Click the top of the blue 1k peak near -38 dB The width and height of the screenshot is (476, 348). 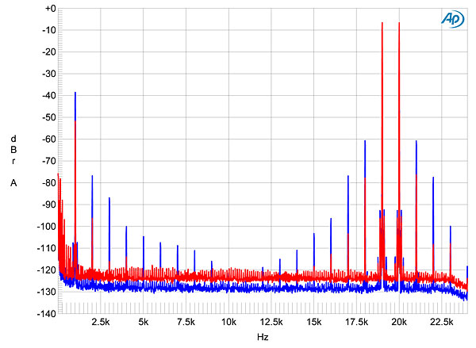tap(75, 93)
